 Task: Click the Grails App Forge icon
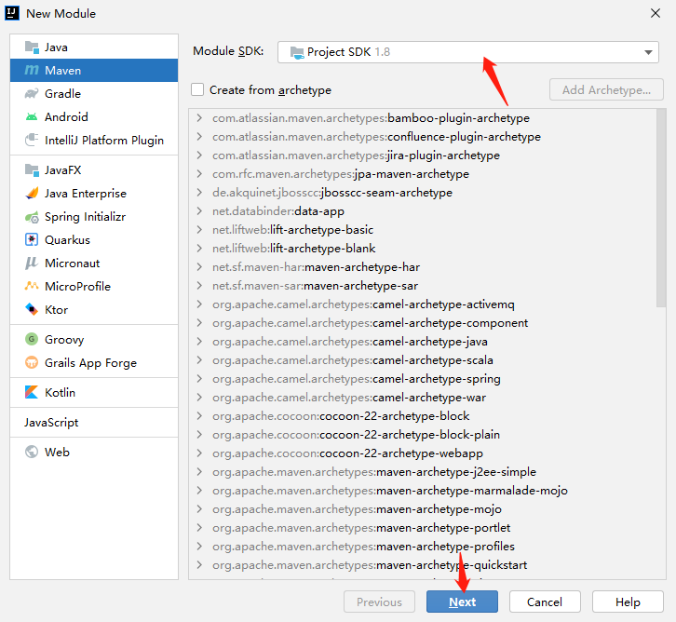(32, 362)
